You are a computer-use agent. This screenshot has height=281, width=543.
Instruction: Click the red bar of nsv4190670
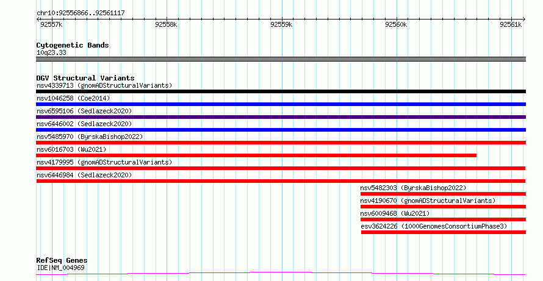click(443, 207)
